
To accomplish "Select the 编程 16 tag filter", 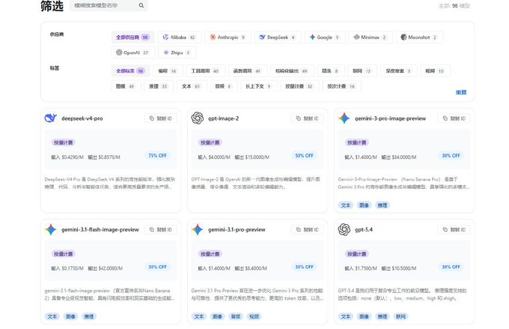I will click(168, 71).
